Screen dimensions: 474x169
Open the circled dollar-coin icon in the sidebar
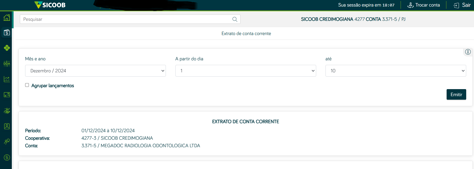(x=7, y=157)
